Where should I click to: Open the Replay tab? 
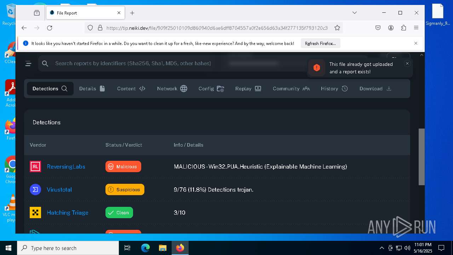[248, 89]
